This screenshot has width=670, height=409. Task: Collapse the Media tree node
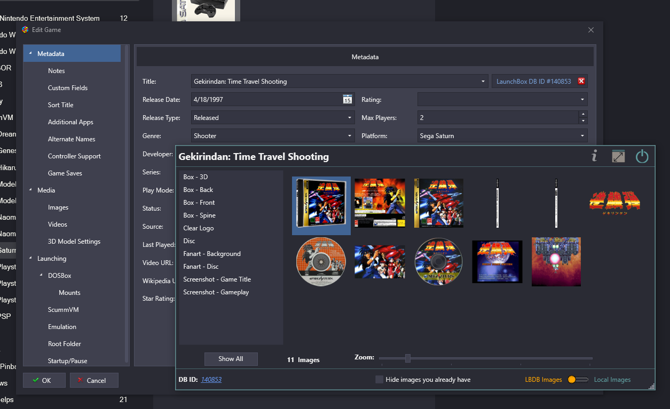30,190
